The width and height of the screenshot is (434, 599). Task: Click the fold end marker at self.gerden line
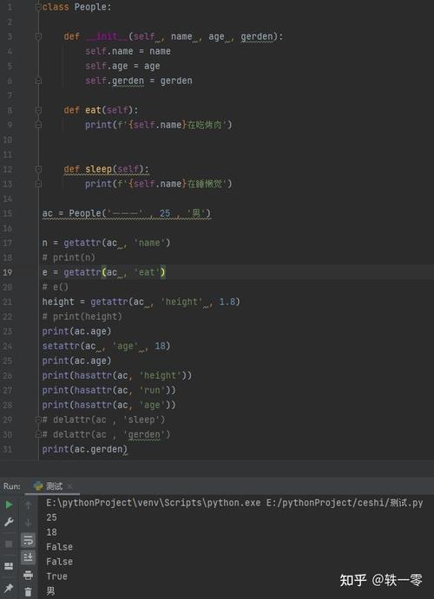[38, 81]
